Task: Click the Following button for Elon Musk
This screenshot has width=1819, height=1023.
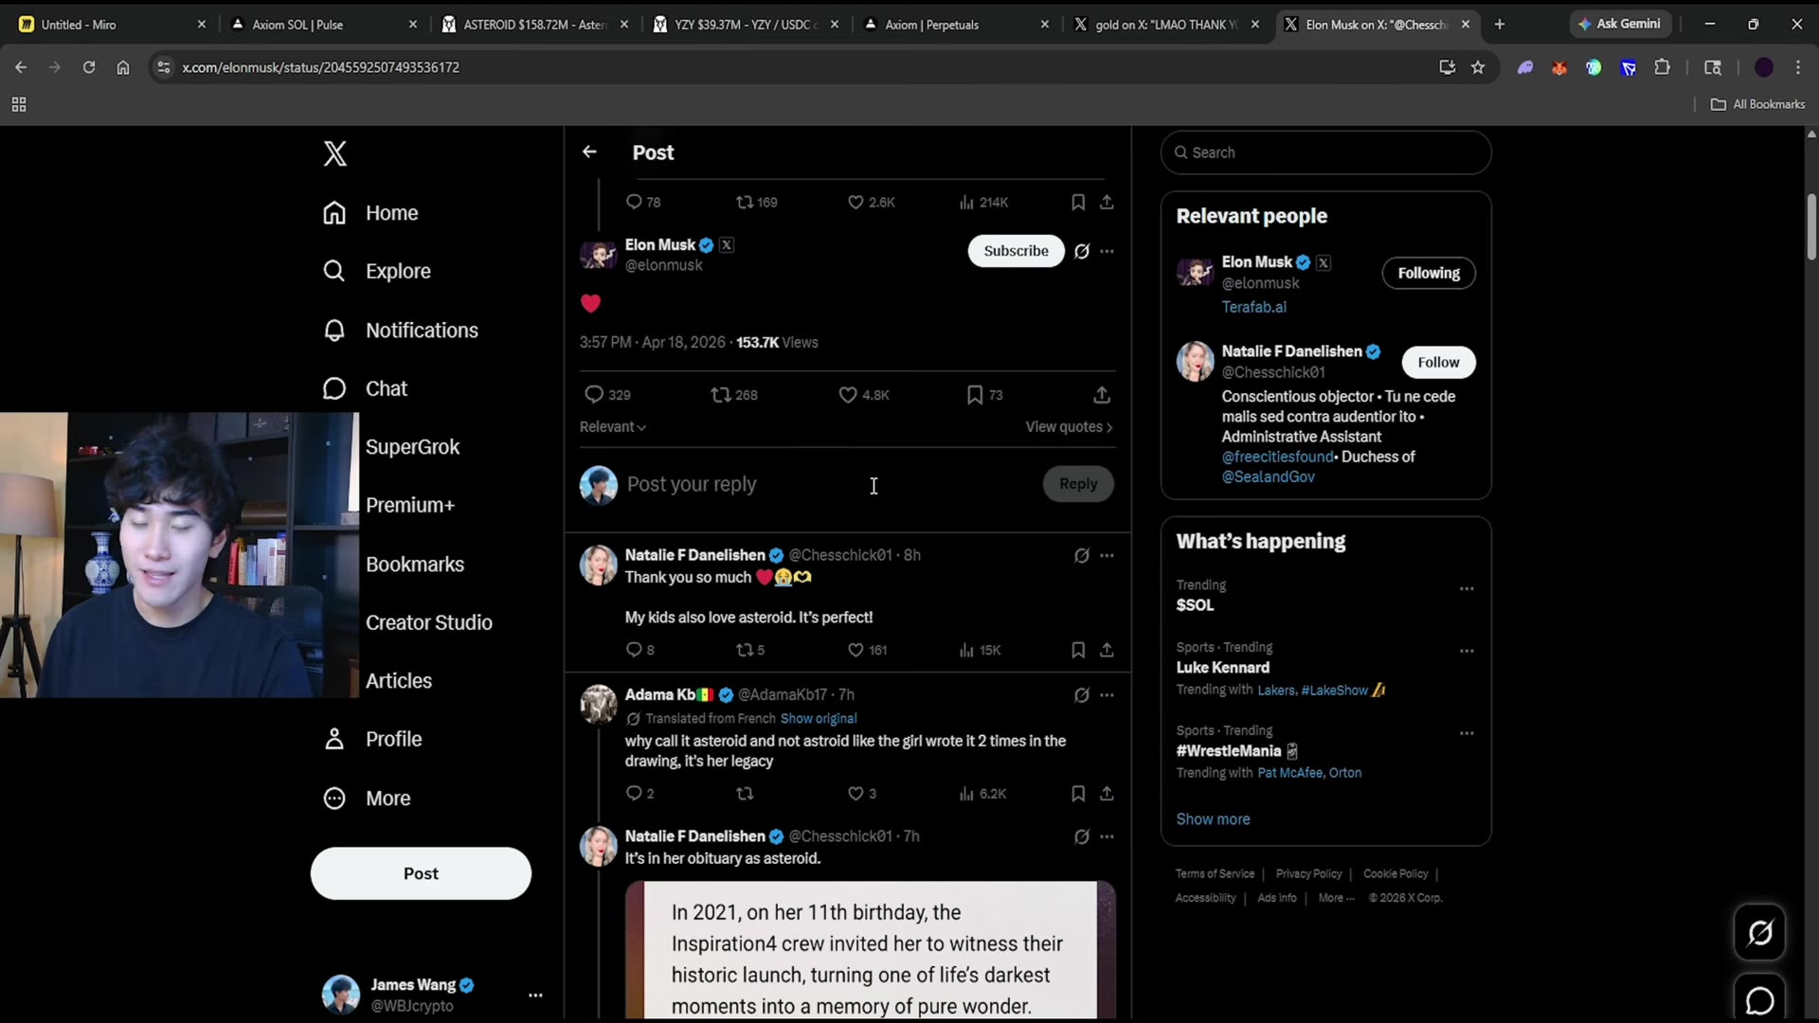Action: click(1429, 274)
